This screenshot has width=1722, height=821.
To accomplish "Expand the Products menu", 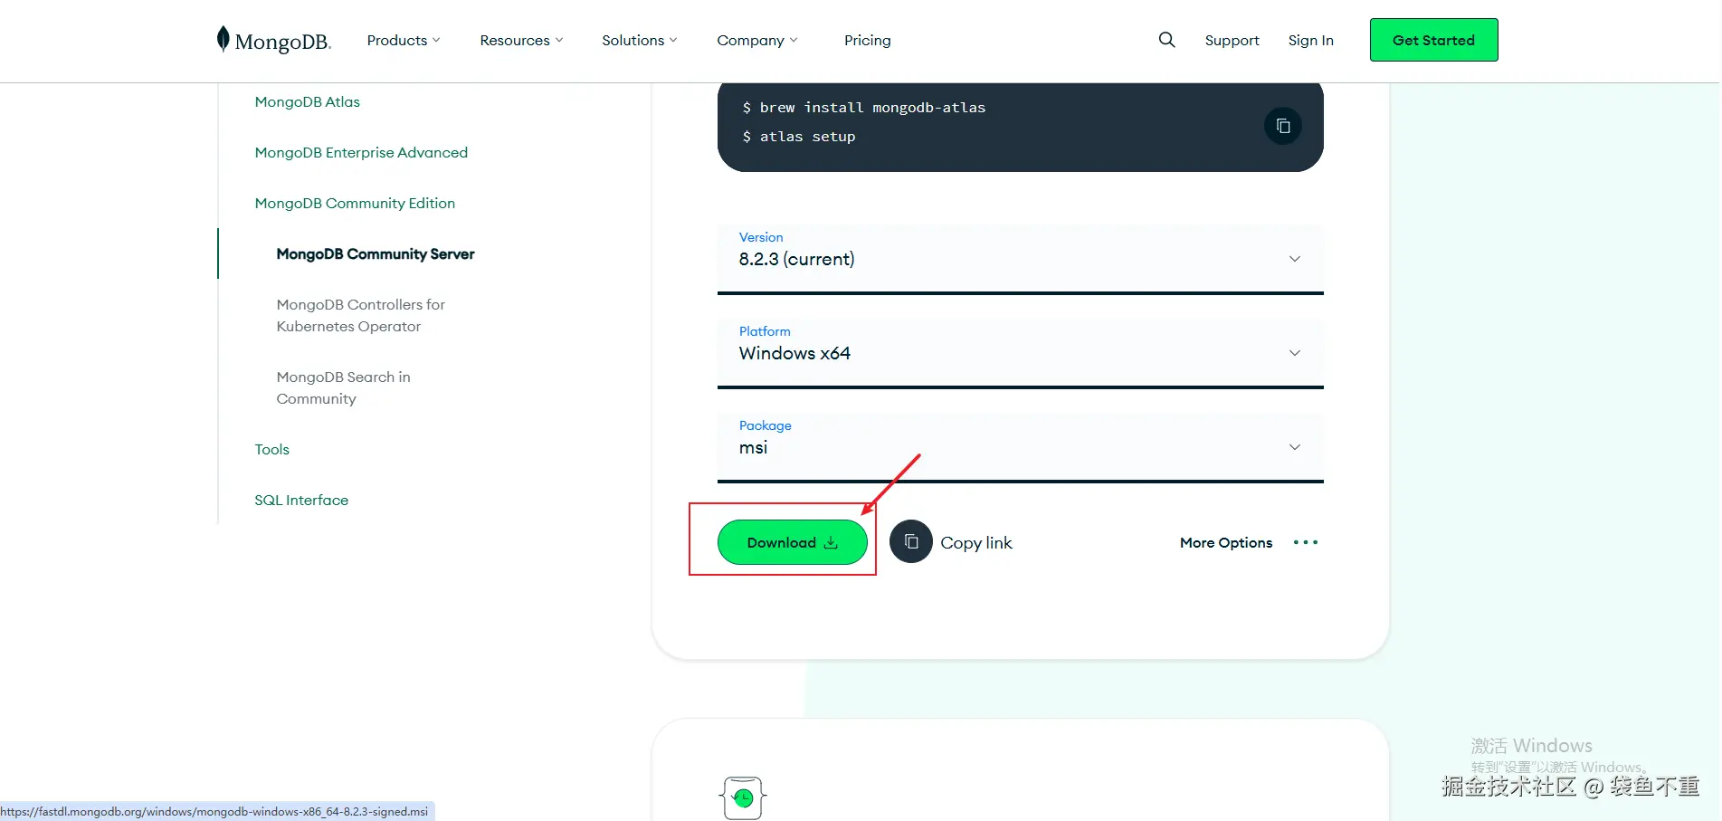I will click(404, 40).
